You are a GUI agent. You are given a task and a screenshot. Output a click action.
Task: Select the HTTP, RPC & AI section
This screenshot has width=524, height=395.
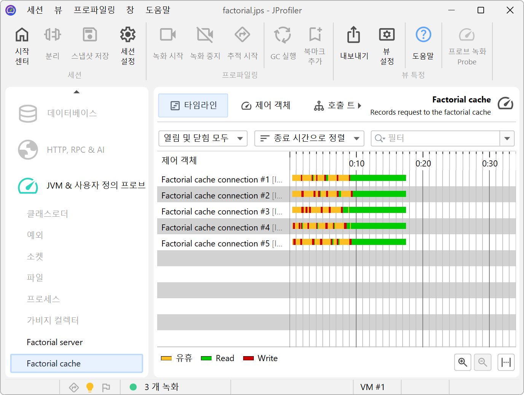click(x=75, y=150)
